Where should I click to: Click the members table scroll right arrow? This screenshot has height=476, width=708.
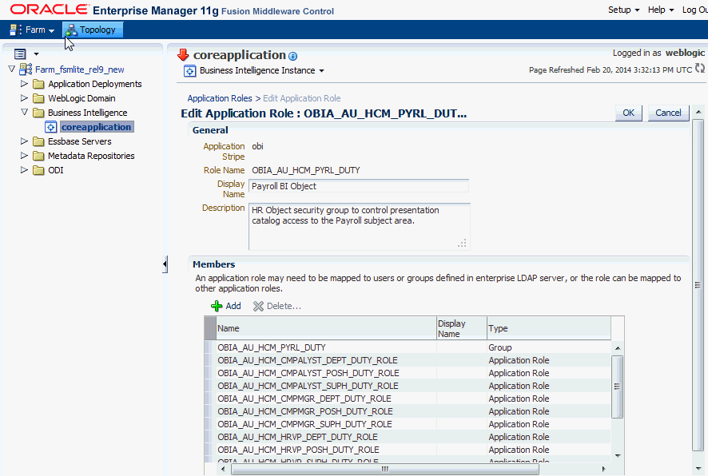[604, 470]
